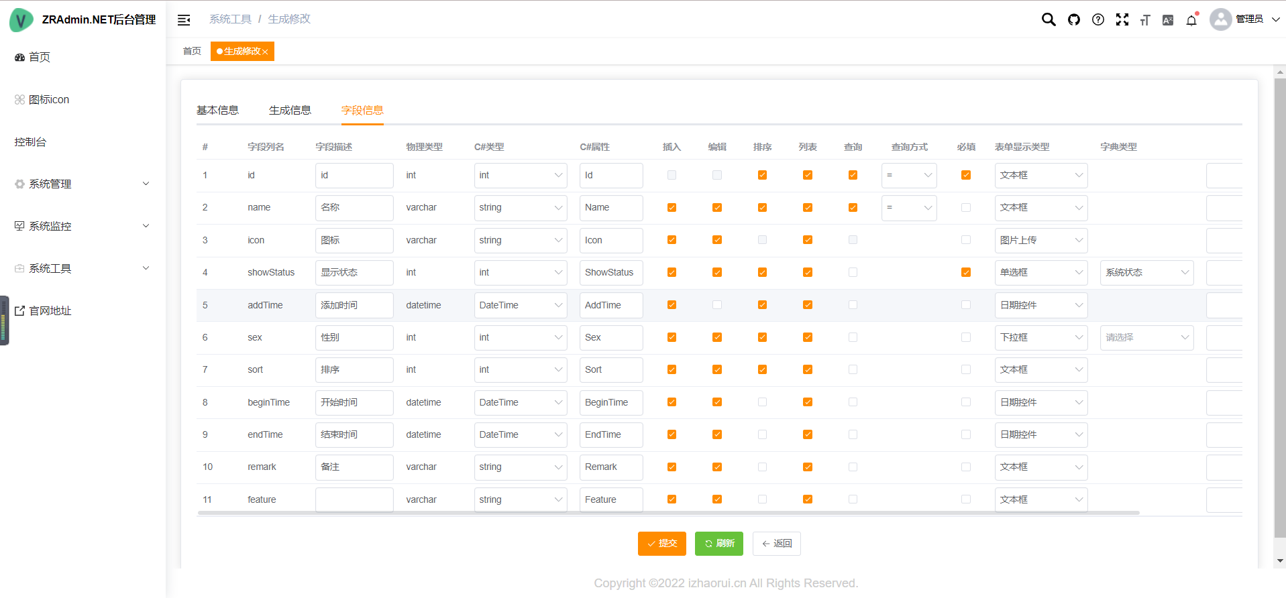1286x598 pixels.
Task: Open the font size setting icon
Action: click(x=1145, y=20)
